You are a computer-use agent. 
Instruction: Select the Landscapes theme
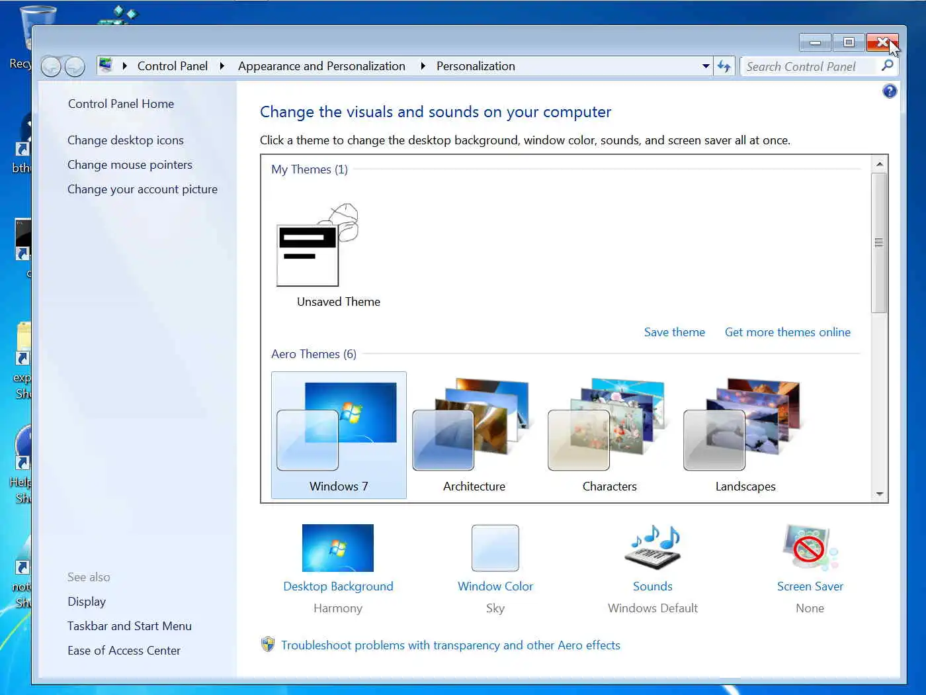pos(745,435)
